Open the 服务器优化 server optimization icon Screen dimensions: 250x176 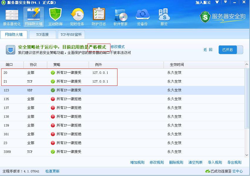[12, 17]
